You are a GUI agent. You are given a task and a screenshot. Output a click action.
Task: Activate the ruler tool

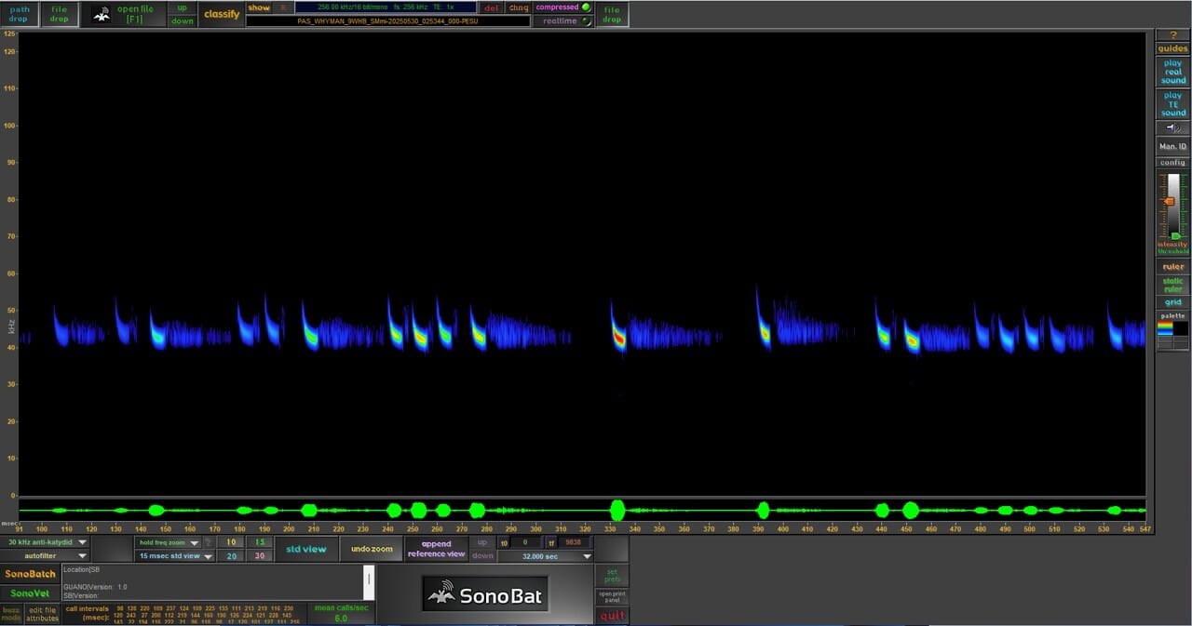(1172, 266)
